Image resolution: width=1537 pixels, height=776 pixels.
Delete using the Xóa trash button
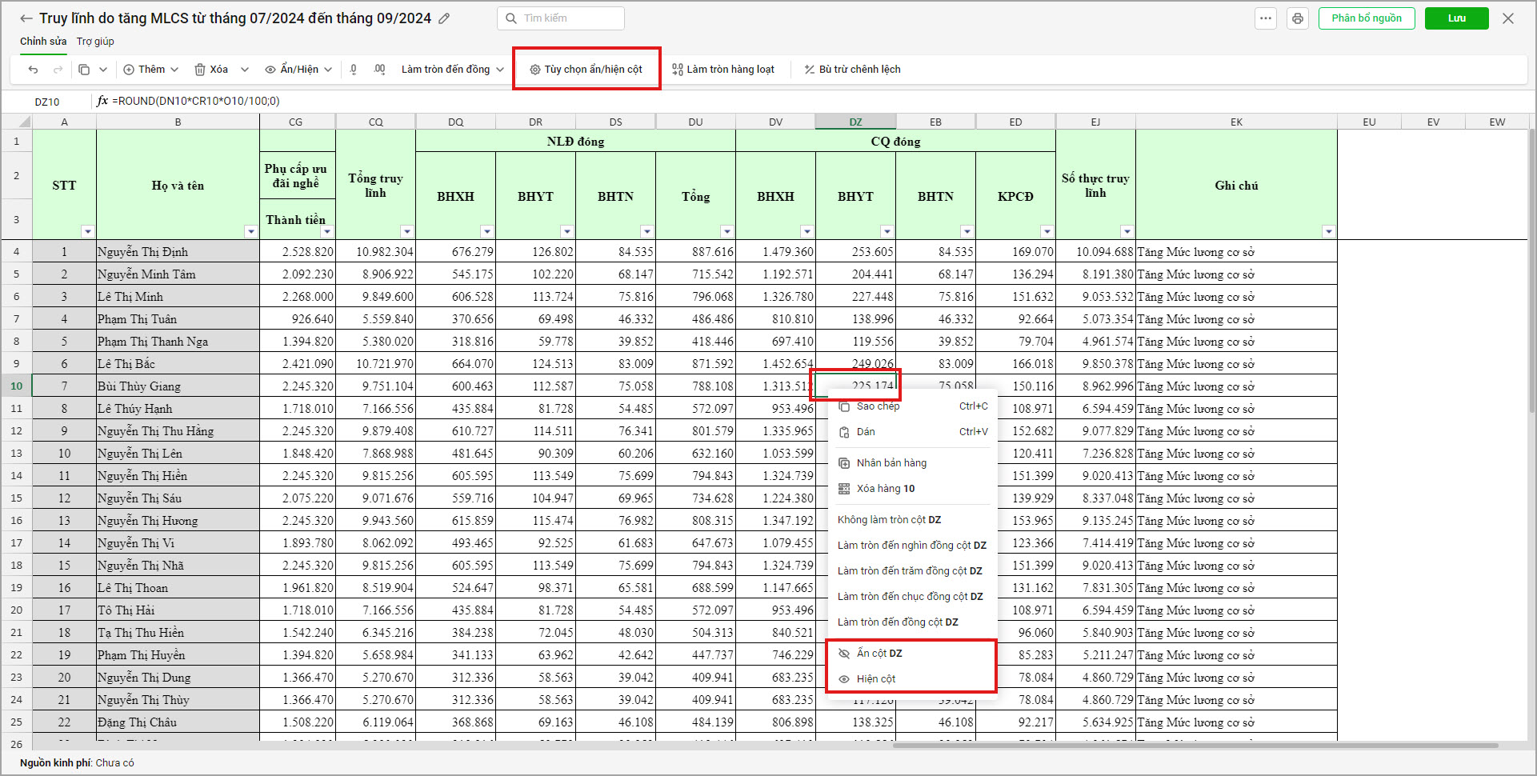(x=211, y=70)
